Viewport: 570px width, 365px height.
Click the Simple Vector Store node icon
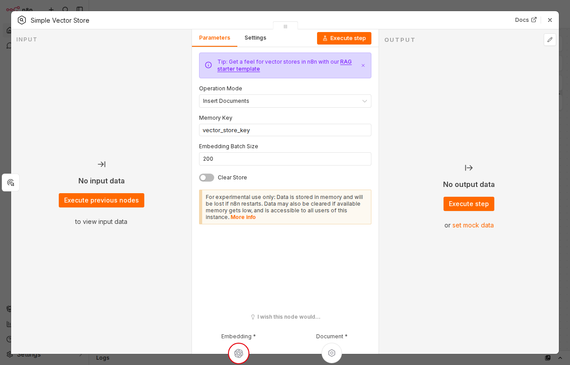click(x=22, y=20)
